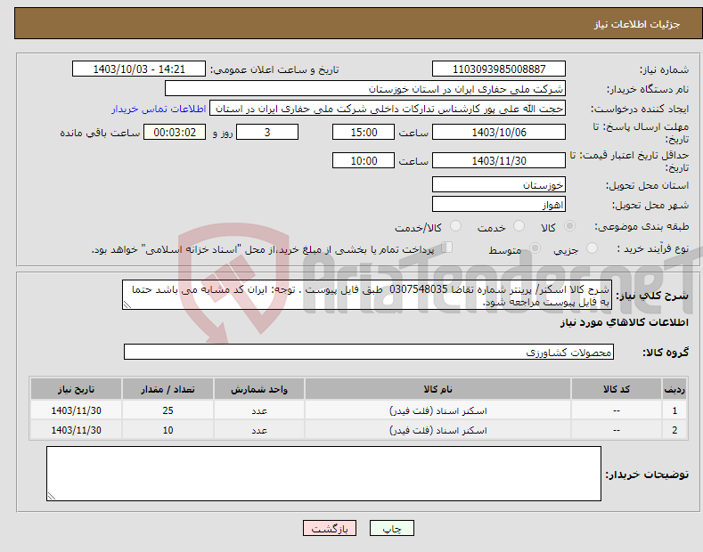Click the unit عدد in row 2

click(x=259, y=430)
